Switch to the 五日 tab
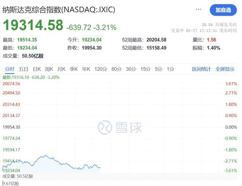Screen dimensions: 242x186 pos(23,69)
